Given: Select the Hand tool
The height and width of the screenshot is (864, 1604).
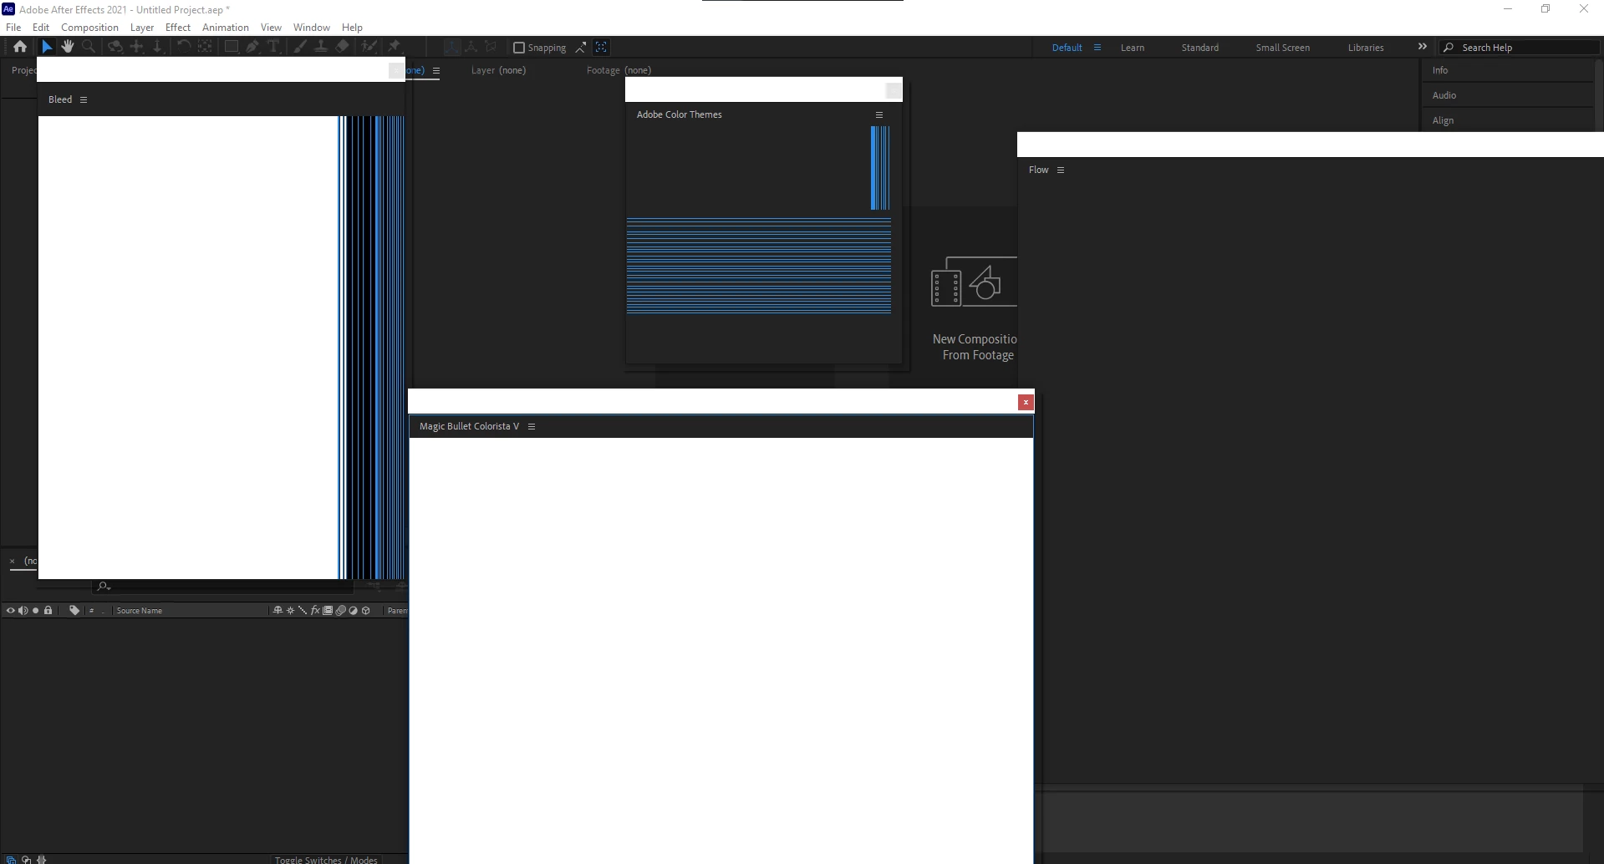Looking at the screenshot, I should pyautogui.click(x=68, y=47).
